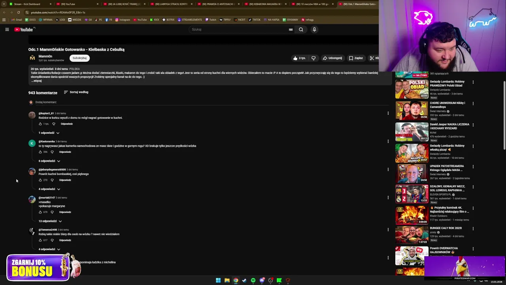
Task: Reply to @mortak3147 via Odpowiedz
Action: click(65, 212)
